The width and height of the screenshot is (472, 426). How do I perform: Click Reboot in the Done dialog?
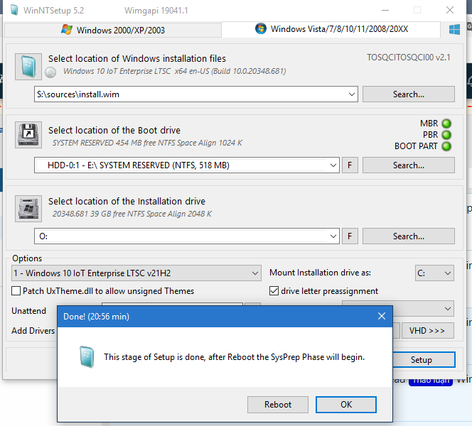[278, 405]
